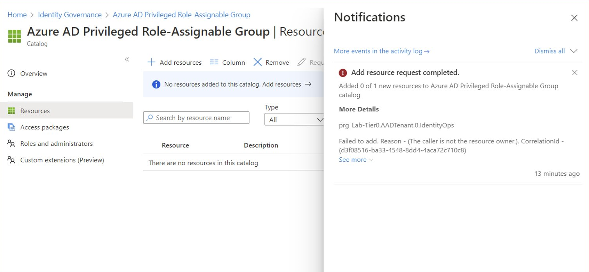This screenshot has width=589, height=272.
Task: Click Add resource request completed title
Action: click(405, 72)
